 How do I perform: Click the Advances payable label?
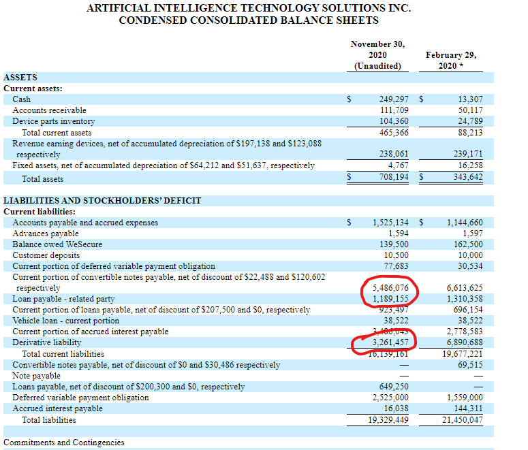46,234
